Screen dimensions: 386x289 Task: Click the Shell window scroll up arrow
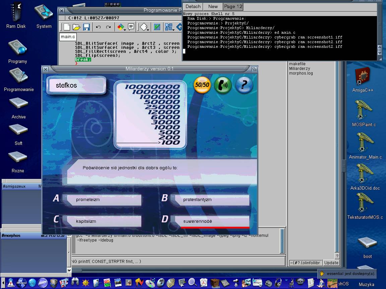380,47
